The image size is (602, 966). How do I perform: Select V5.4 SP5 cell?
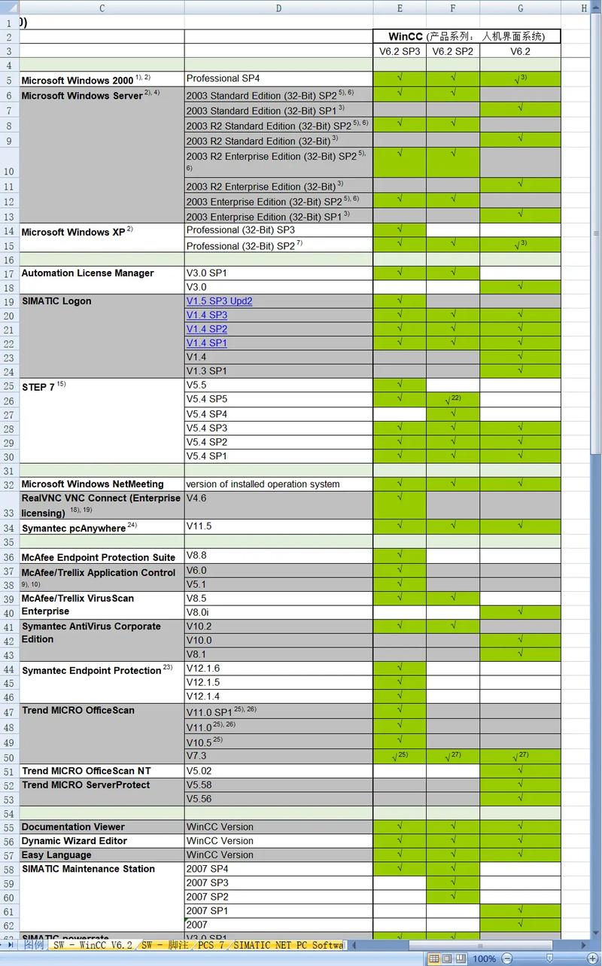coord(278,399)
